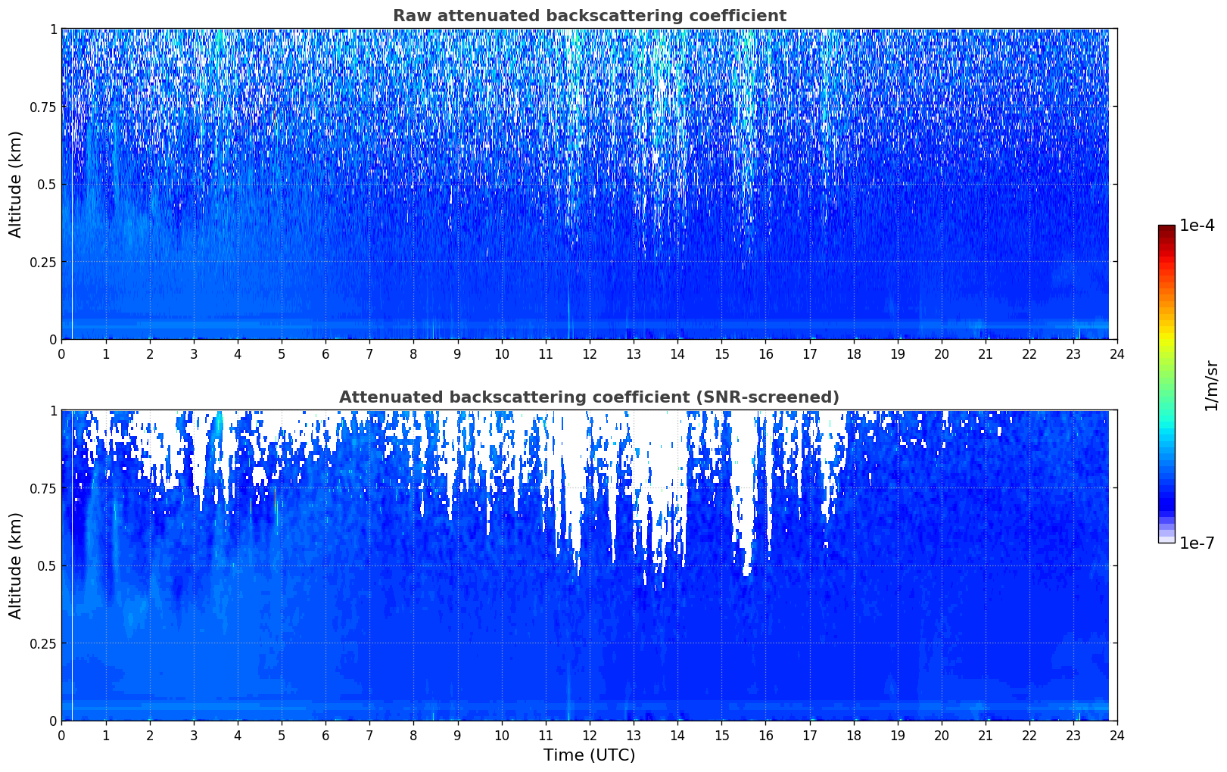The image size is (1227, 772).
Task: Click time tick 18 under the Raw plot
Action: point(853,353)
